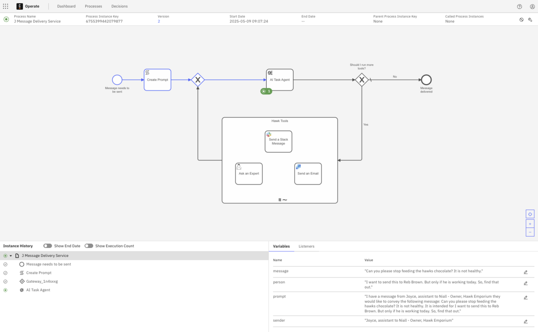This screenshot has width=538, height=332.
Task: Collapse the J Message Delivery Service tree
Action: pyautogui.click(x=11, y=256)
